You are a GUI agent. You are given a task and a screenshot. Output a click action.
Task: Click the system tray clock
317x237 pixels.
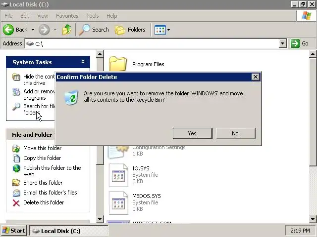[300, 231]
